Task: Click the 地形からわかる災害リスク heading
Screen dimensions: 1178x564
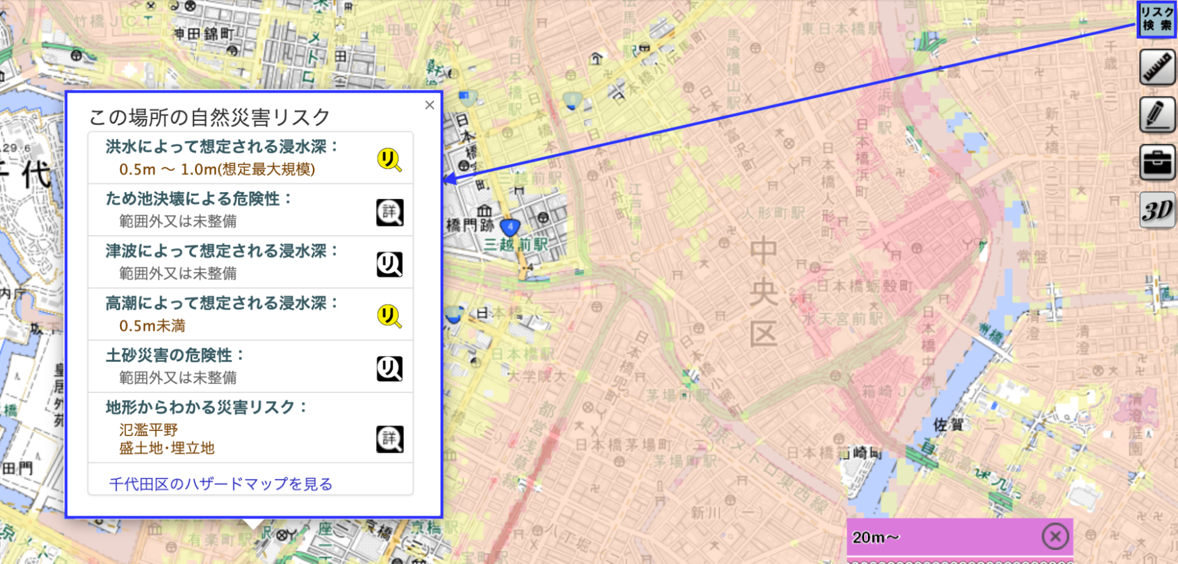Action: (x=206, y=407)
